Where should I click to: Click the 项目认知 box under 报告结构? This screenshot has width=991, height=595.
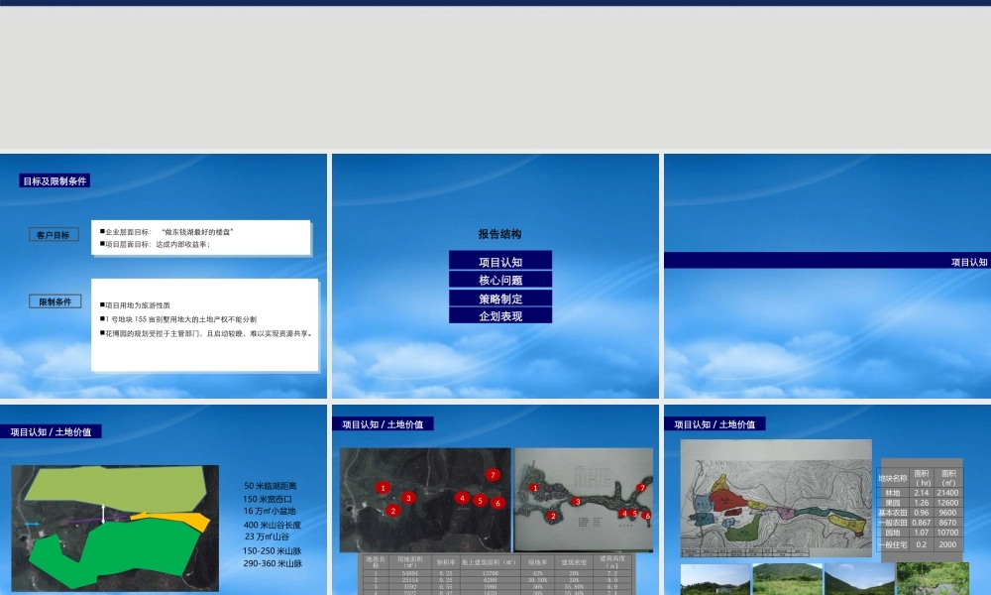pos(500,261)
